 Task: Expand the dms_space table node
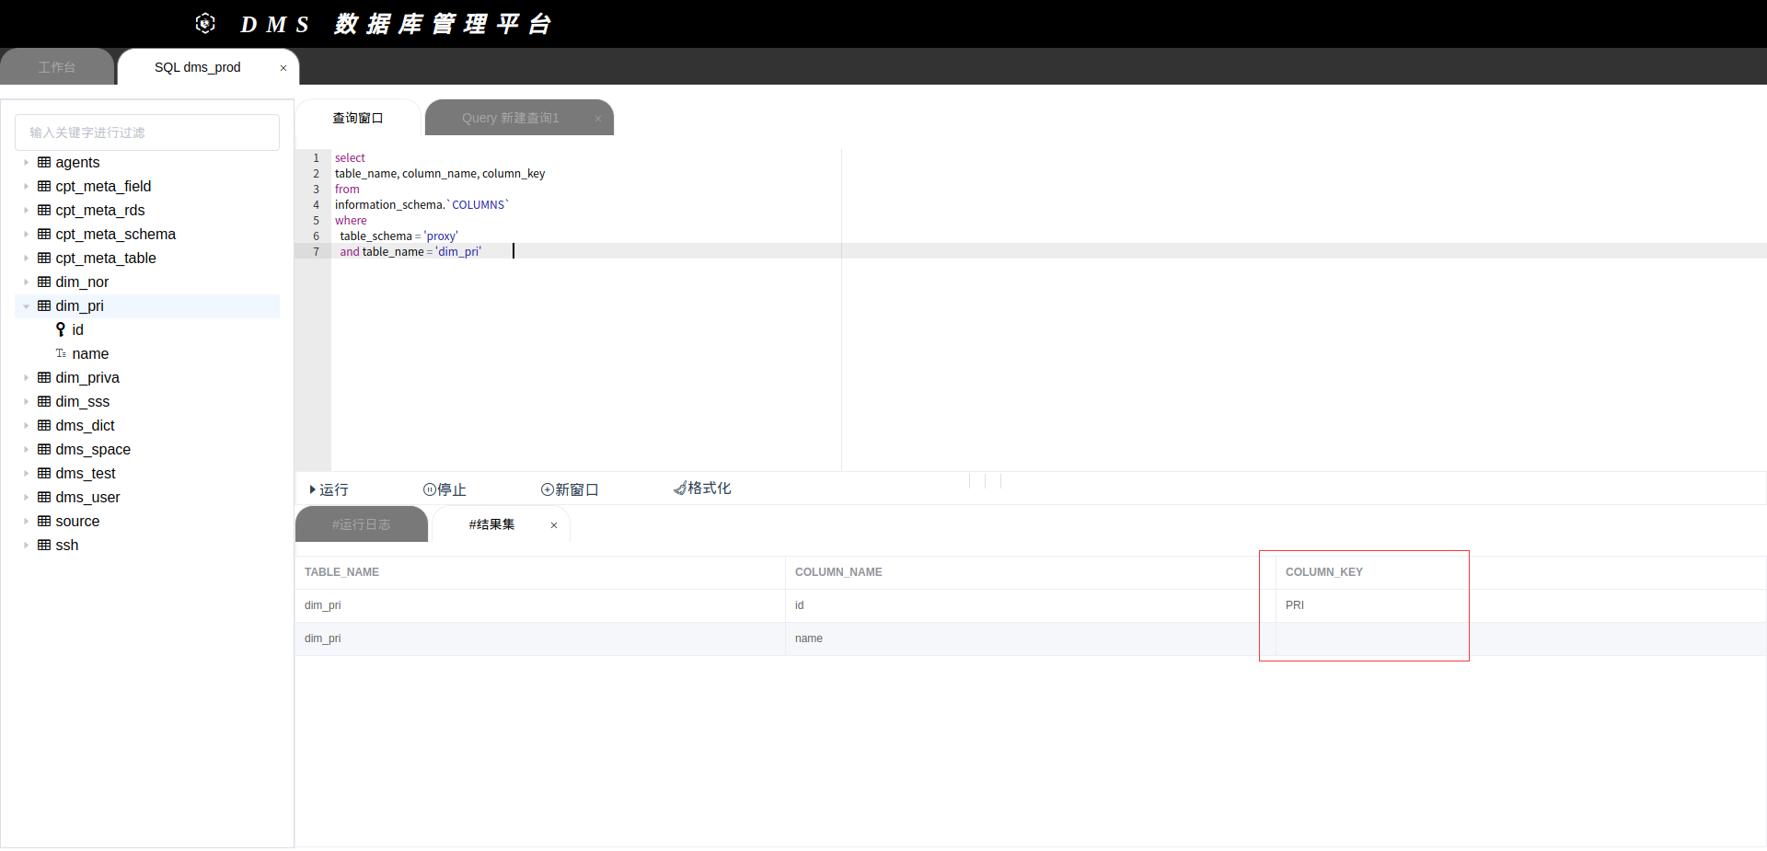(x=26, y=449)
